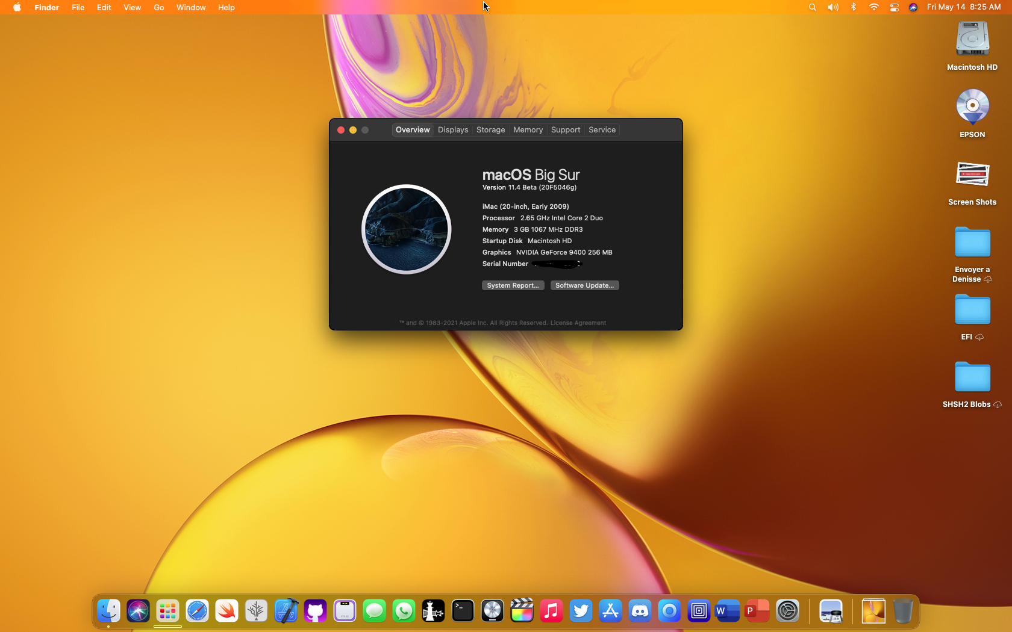Click the Software Update button
Screen dimensions: 1012x632
point(584,285)
